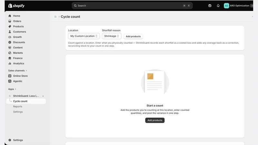Screen dimensions: 258x145
Task: Click the Customers person icon
Action: click(10, 32)
